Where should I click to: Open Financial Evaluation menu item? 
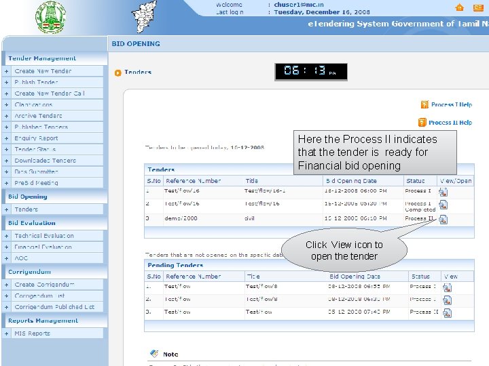point(43,247)
